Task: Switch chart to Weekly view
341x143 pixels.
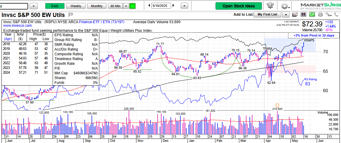Action: 76,6
